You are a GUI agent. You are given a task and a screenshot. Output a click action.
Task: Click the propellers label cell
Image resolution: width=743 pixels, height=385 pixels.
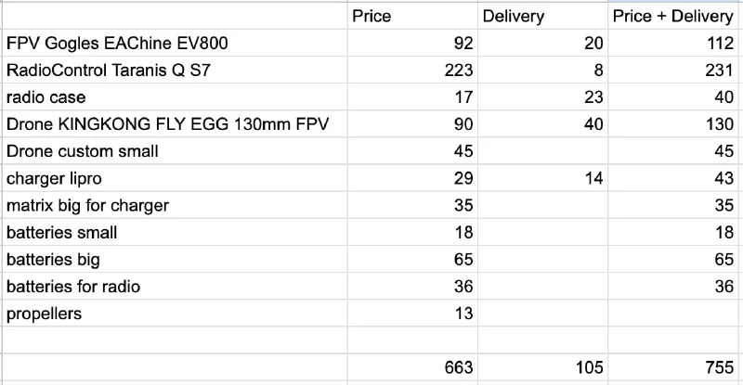[175, 314]
